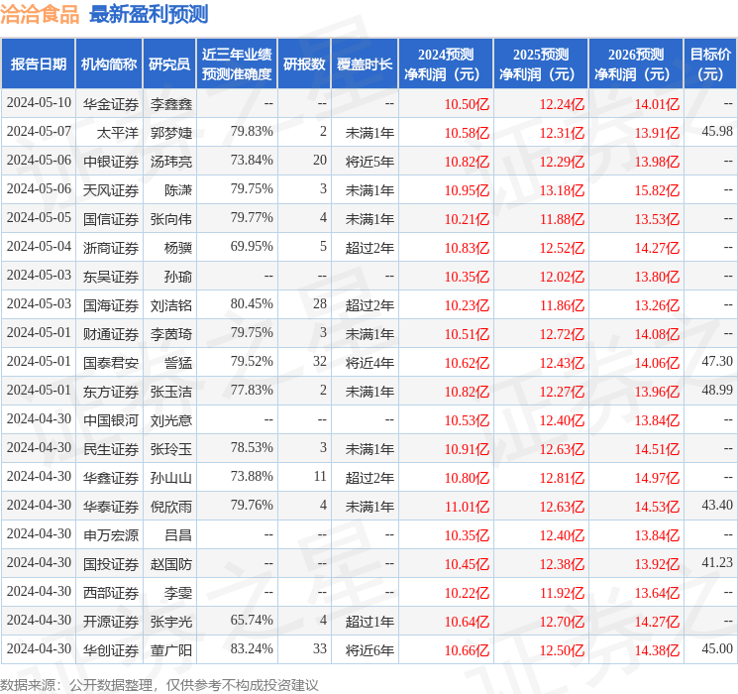Click the 83.24% accuracy value
Screen dimensions: 738x694
point(252,648)
